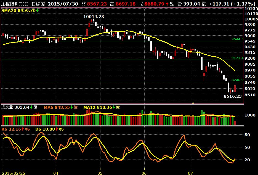This screenshot has width=258, height=175.
Task: Click the month 05 time axis label
Action: (x=100, y=173)
